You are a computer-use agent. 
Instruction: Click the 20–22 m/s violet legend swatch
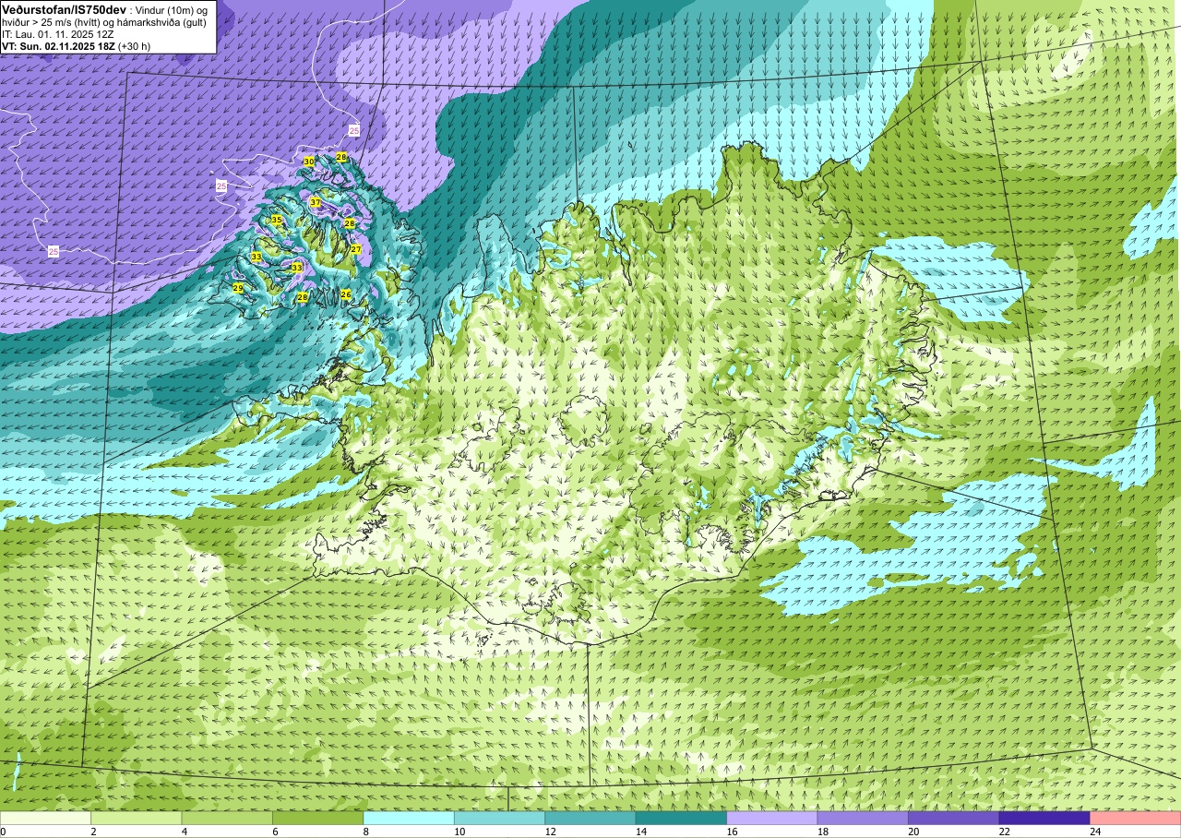(x=954, y=818)
